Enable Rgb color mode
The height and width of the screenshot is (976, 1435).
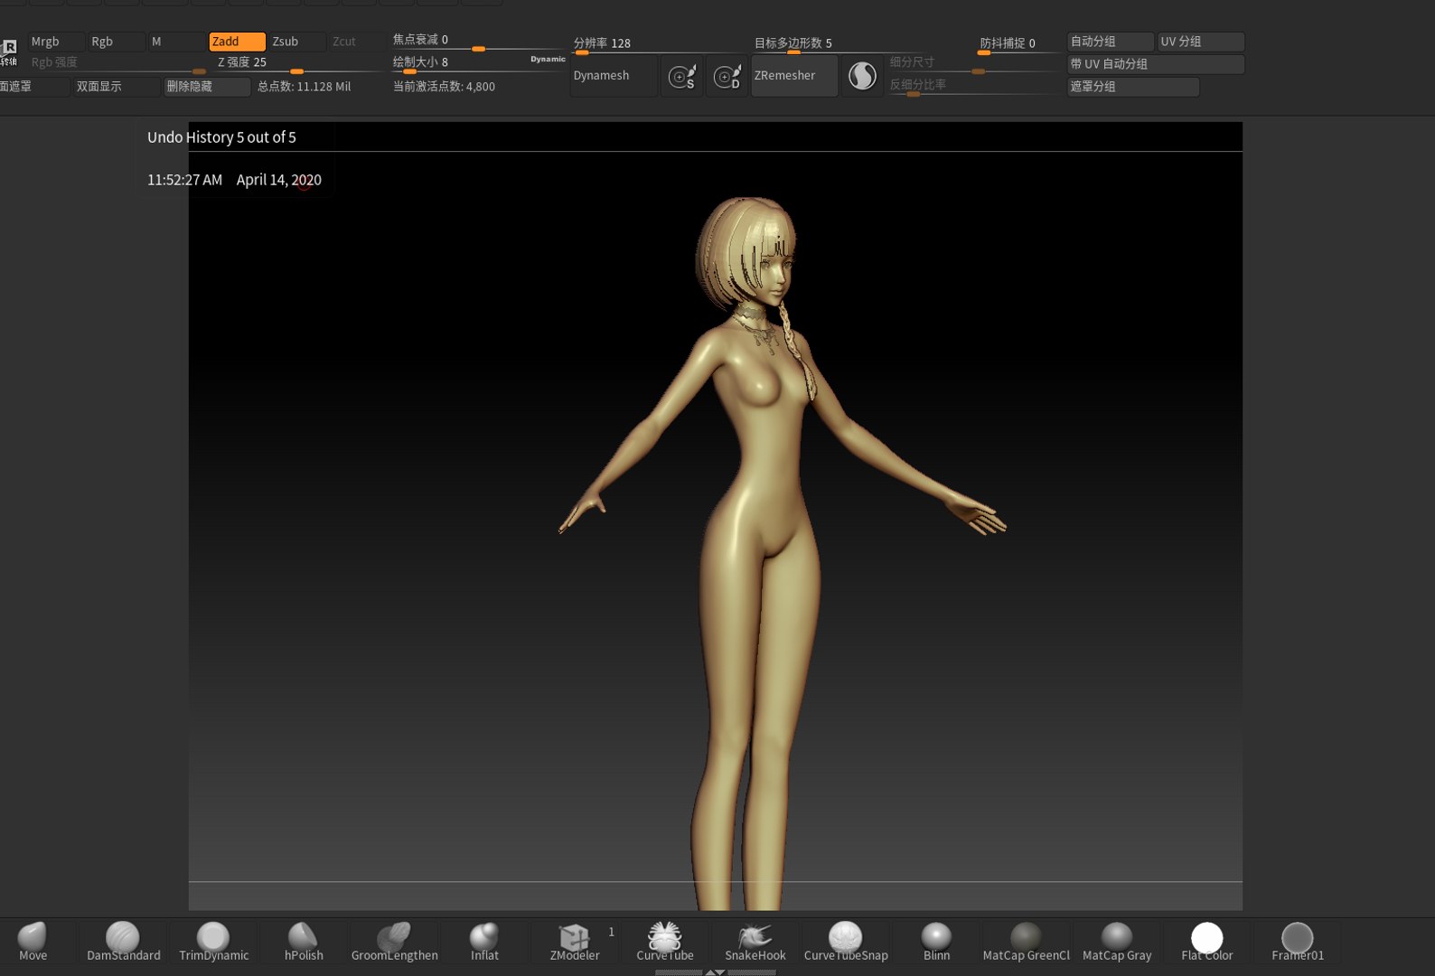pyautogui.click(x=116, y=42)
